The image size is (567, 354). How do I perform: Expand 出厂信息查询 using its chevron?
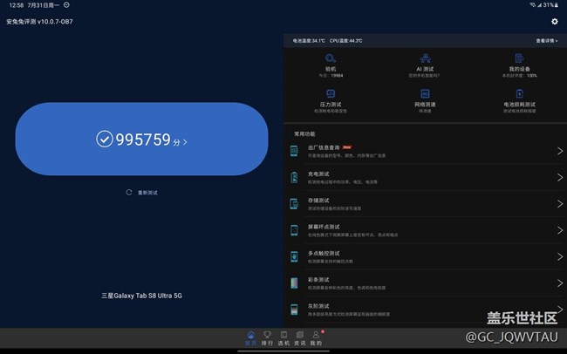(x=559, y=152)
